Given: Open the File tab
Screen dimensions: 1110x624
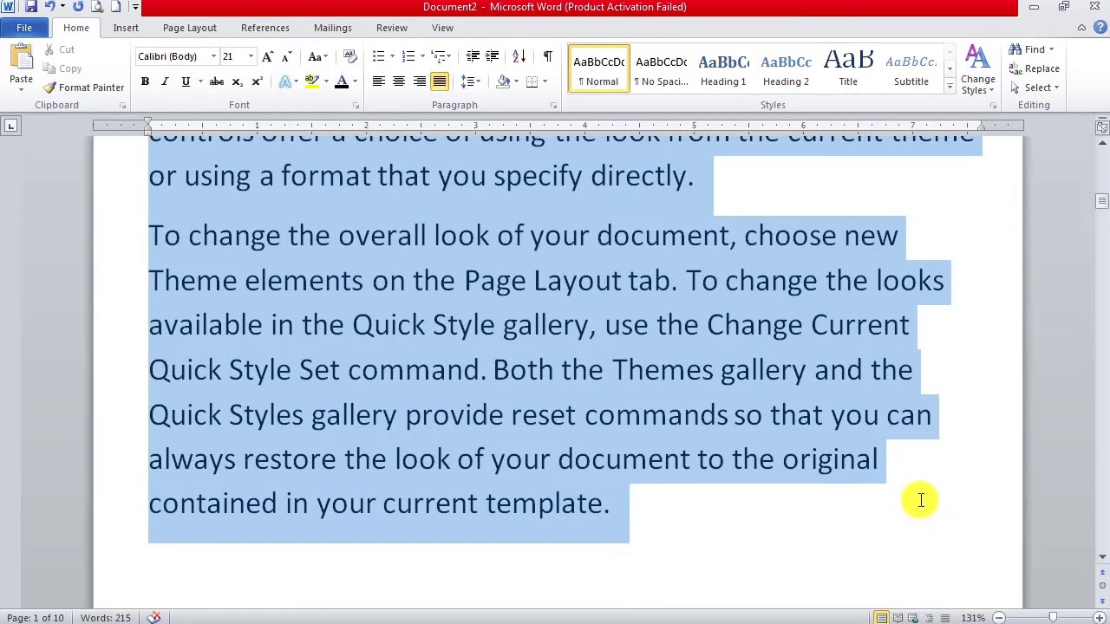Looking at the screenshot, I should 24,28.
